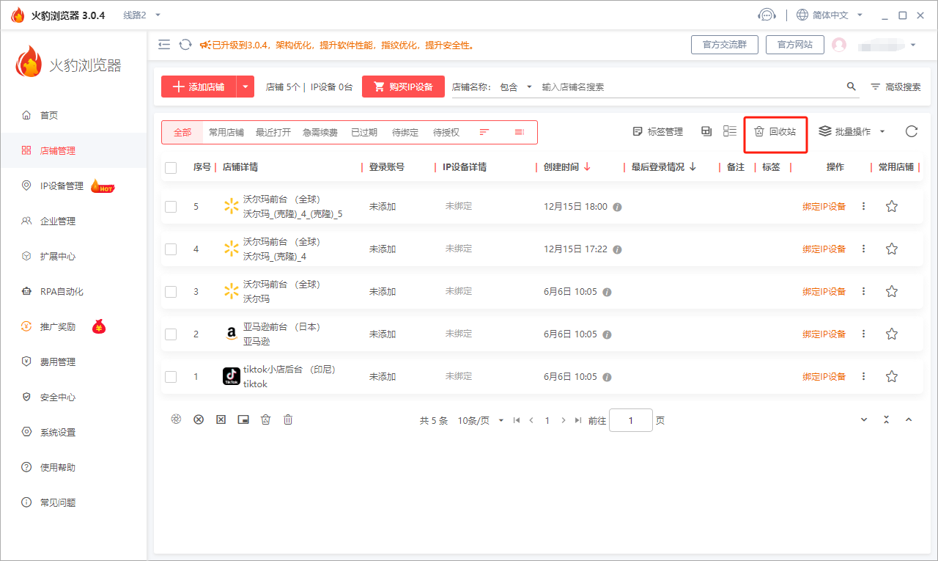Click the store name search input field
The height and width of the screenshot is (561, 938).
tap(689, 87)
